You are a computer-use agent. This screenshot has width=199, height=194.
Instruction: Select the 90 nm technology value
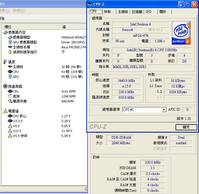pyautogui.click(x=120, y=41)
